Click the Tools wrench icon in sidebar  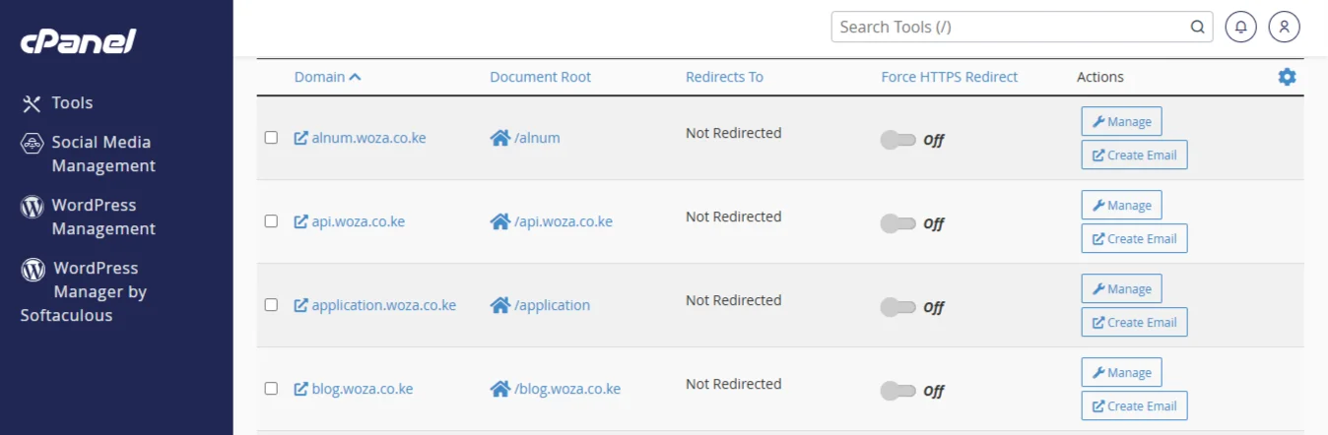[32, 103]
